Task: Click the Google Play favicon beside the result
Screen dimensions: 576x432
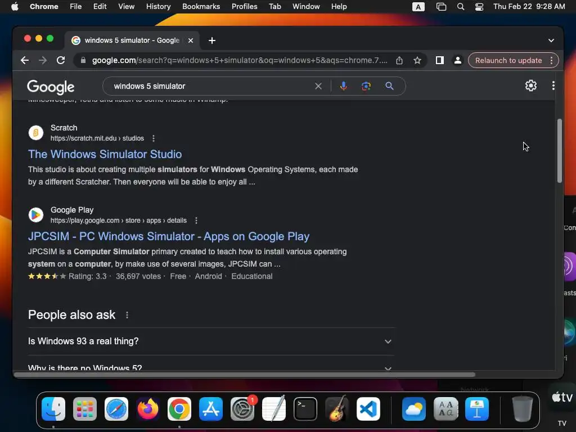Action: tap(36, 215)
